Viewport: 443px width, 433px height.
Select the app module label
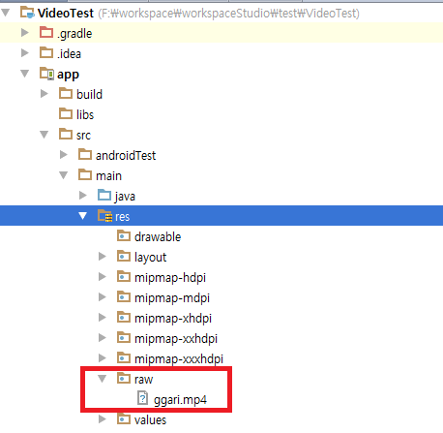pos(68,76)
